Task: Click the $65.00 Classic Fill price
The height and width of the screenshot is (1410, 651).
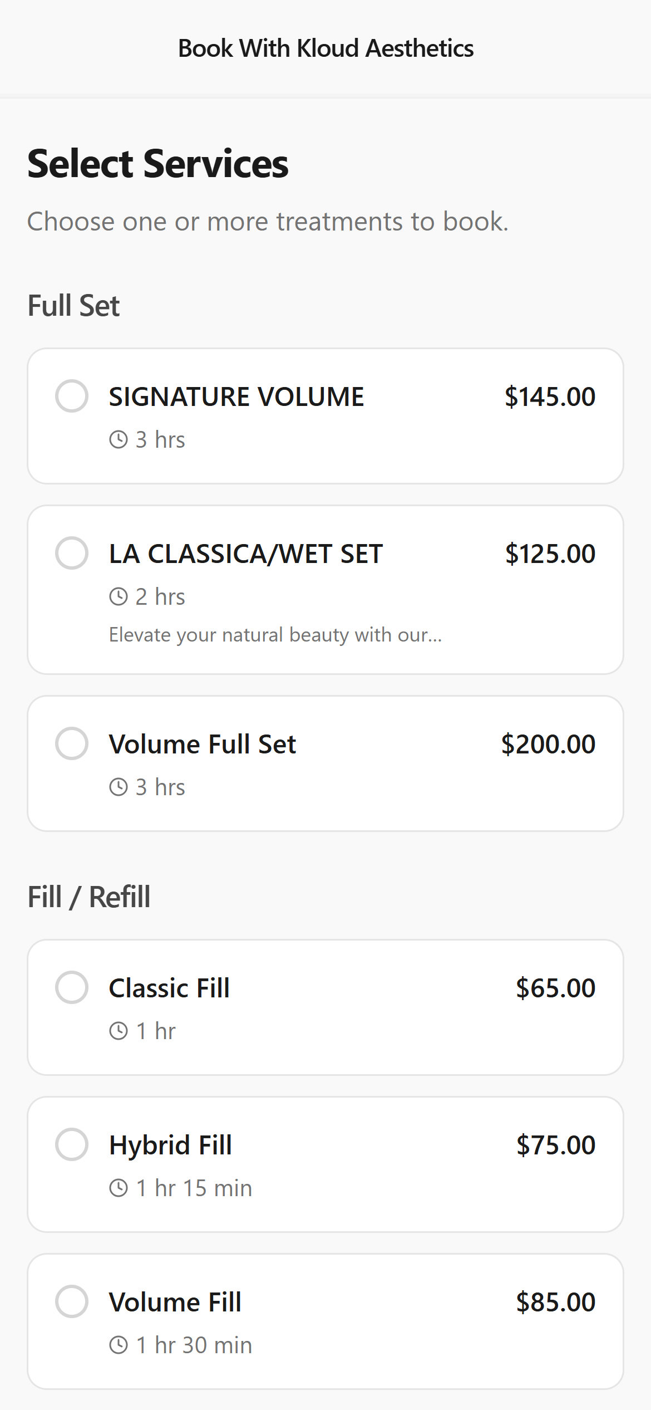Action: [x=555, y=988]
